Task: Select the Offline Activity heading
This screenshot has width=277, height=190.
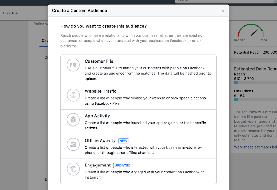Action: [x=100, y=140]
